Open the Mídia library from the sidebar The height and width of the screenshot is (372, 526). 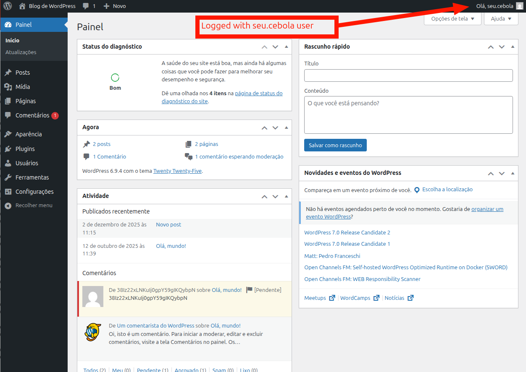point(19,86)
